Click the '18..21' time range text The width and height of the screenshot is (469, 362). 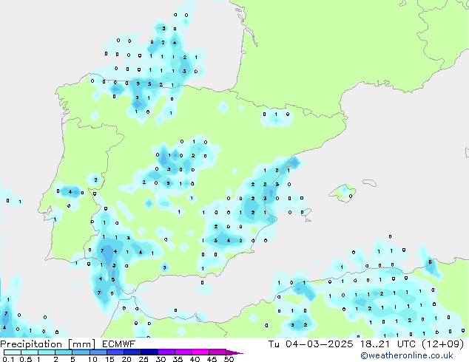[x=375, y=344]
